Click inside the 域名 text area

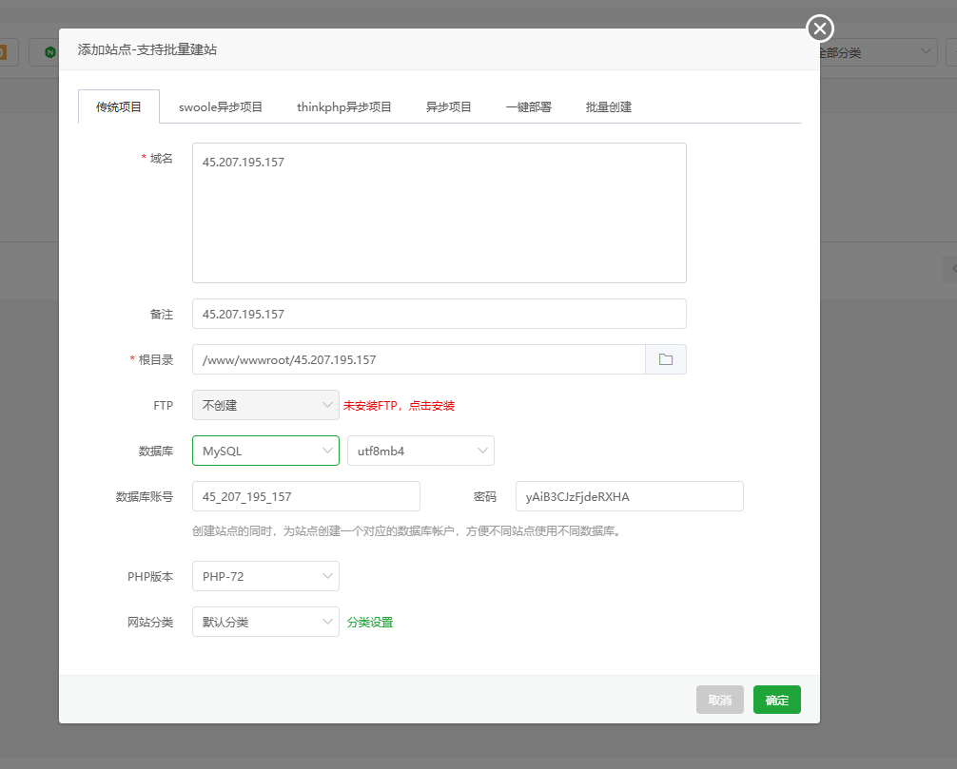439,213
